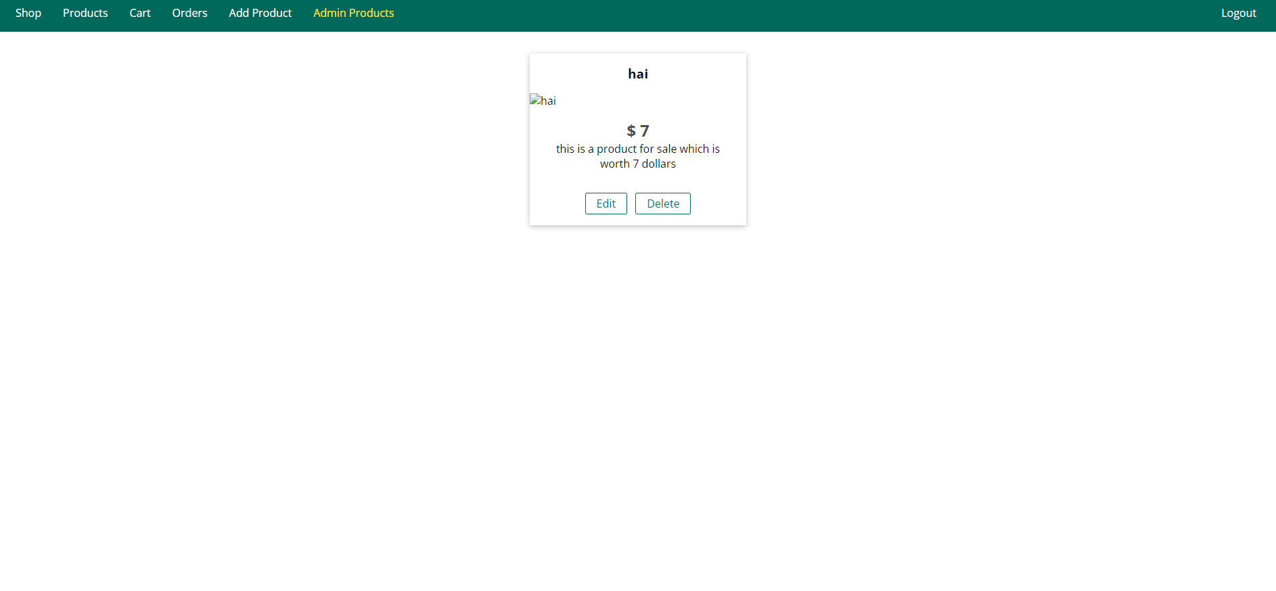Open the Shop page from navbar

coord(28,13)
